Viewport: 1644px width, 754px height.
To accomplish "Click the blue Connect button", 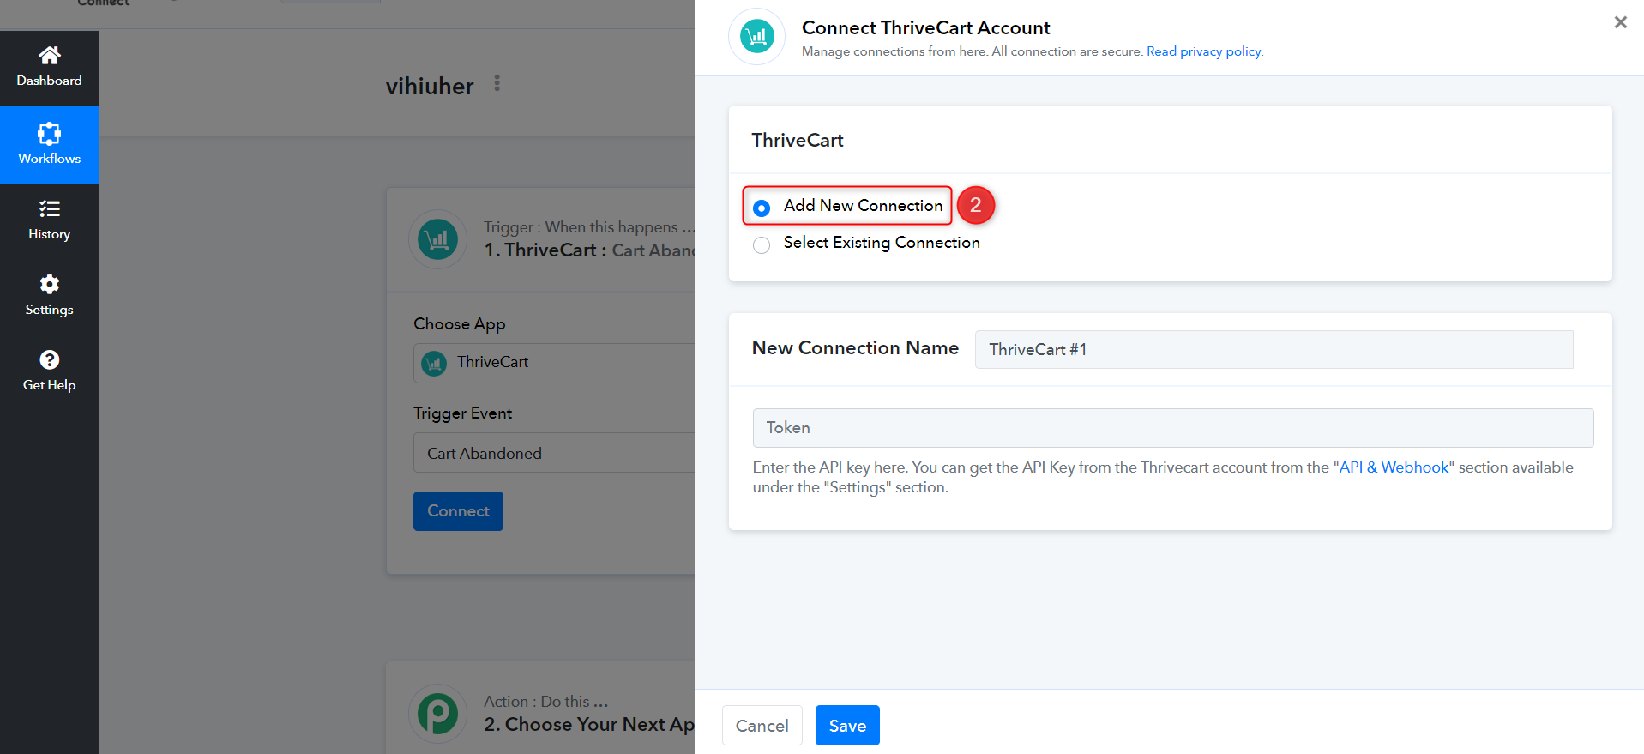I will tap(458, 511).
